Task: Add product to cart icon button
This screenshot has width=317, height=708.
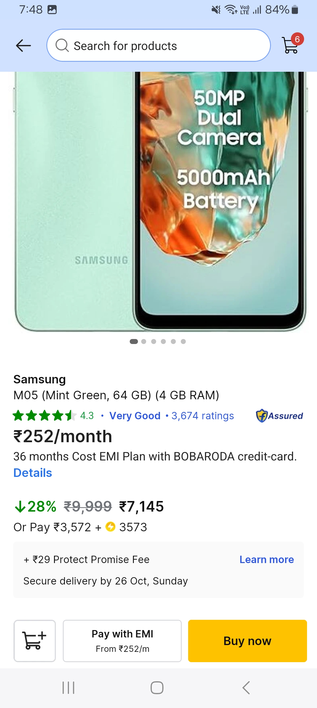Action: [x=35, y=641]
